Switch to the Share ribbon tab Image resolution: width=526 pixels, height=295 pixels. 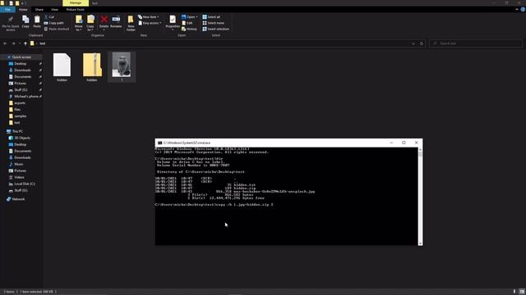[x=39, y=10]
